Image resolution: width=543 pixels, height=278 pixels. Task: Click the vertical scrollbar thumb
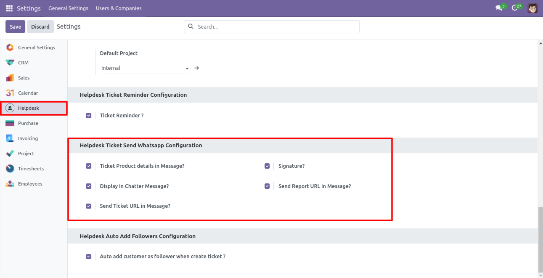[x=540, y=240]
